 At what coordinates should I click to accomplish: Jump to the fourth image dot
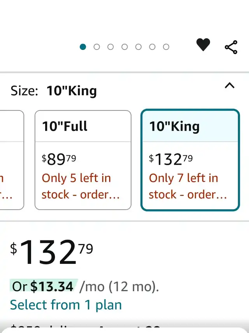124,47
